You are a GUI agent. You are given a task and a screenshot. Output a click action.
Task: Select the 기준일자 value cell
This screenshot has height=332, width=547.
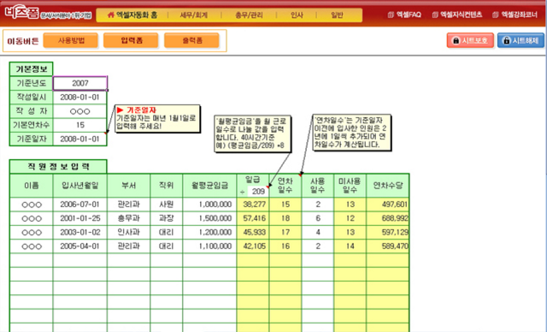80,139
